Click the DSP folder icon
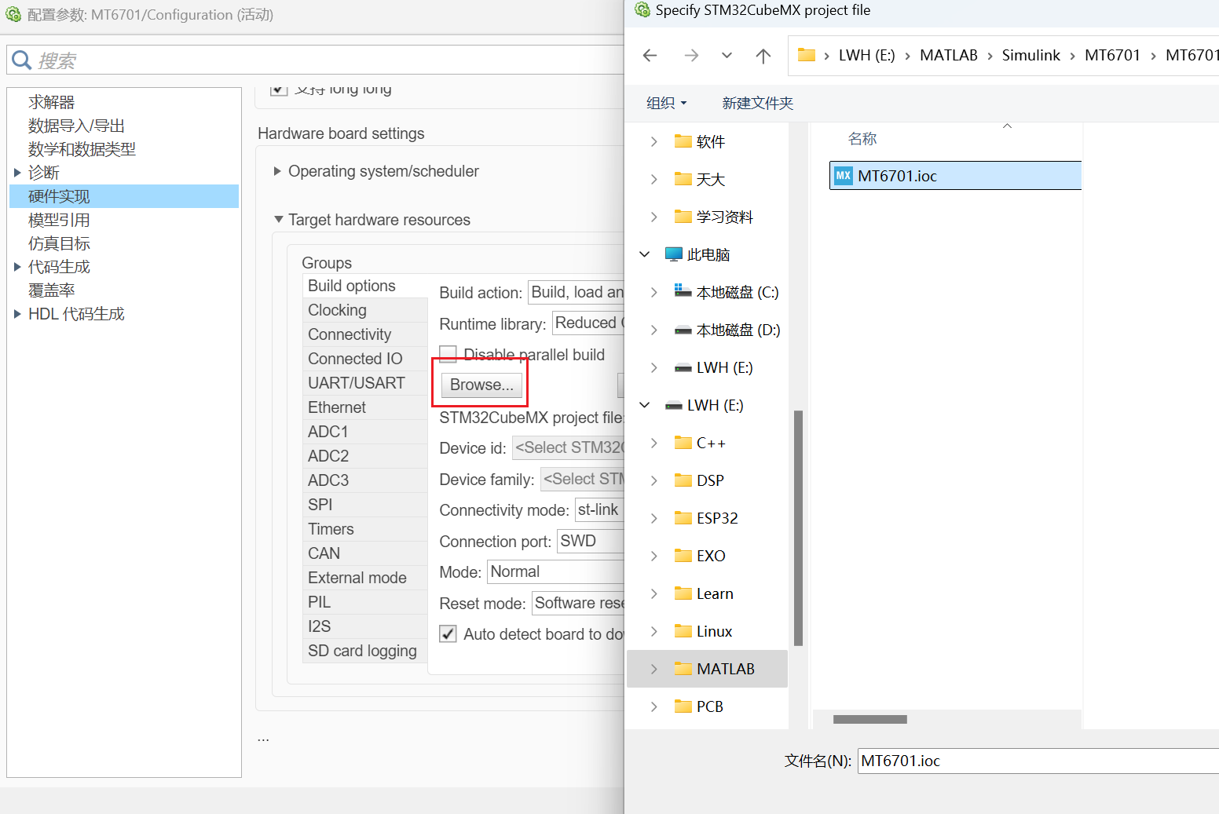The image size is (1219, 814). click(683, 480)
